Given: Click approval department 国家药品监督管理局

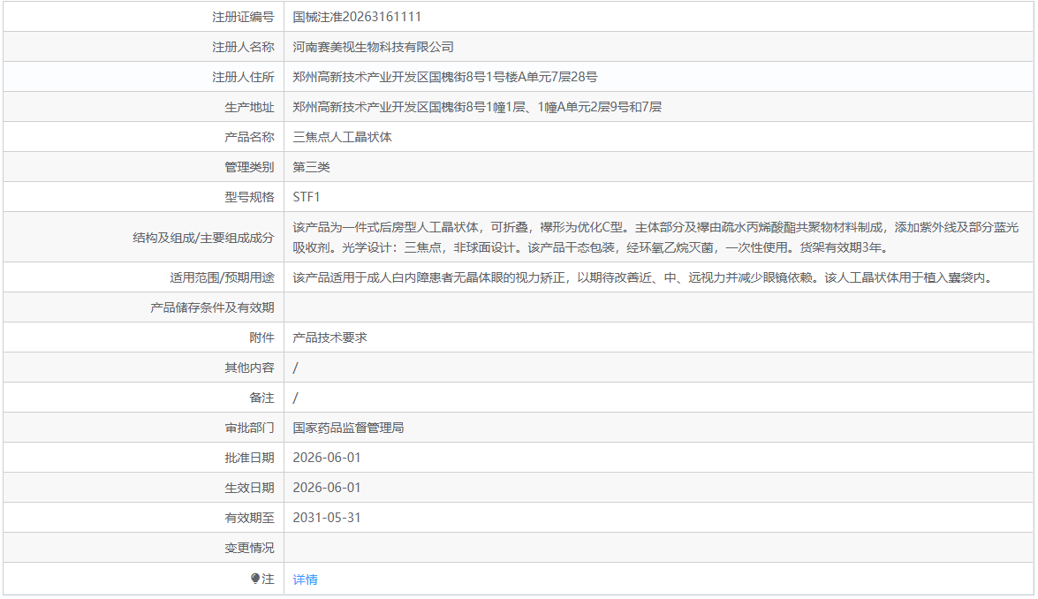Looking at the screenshot, I should (x=348, y=428).
